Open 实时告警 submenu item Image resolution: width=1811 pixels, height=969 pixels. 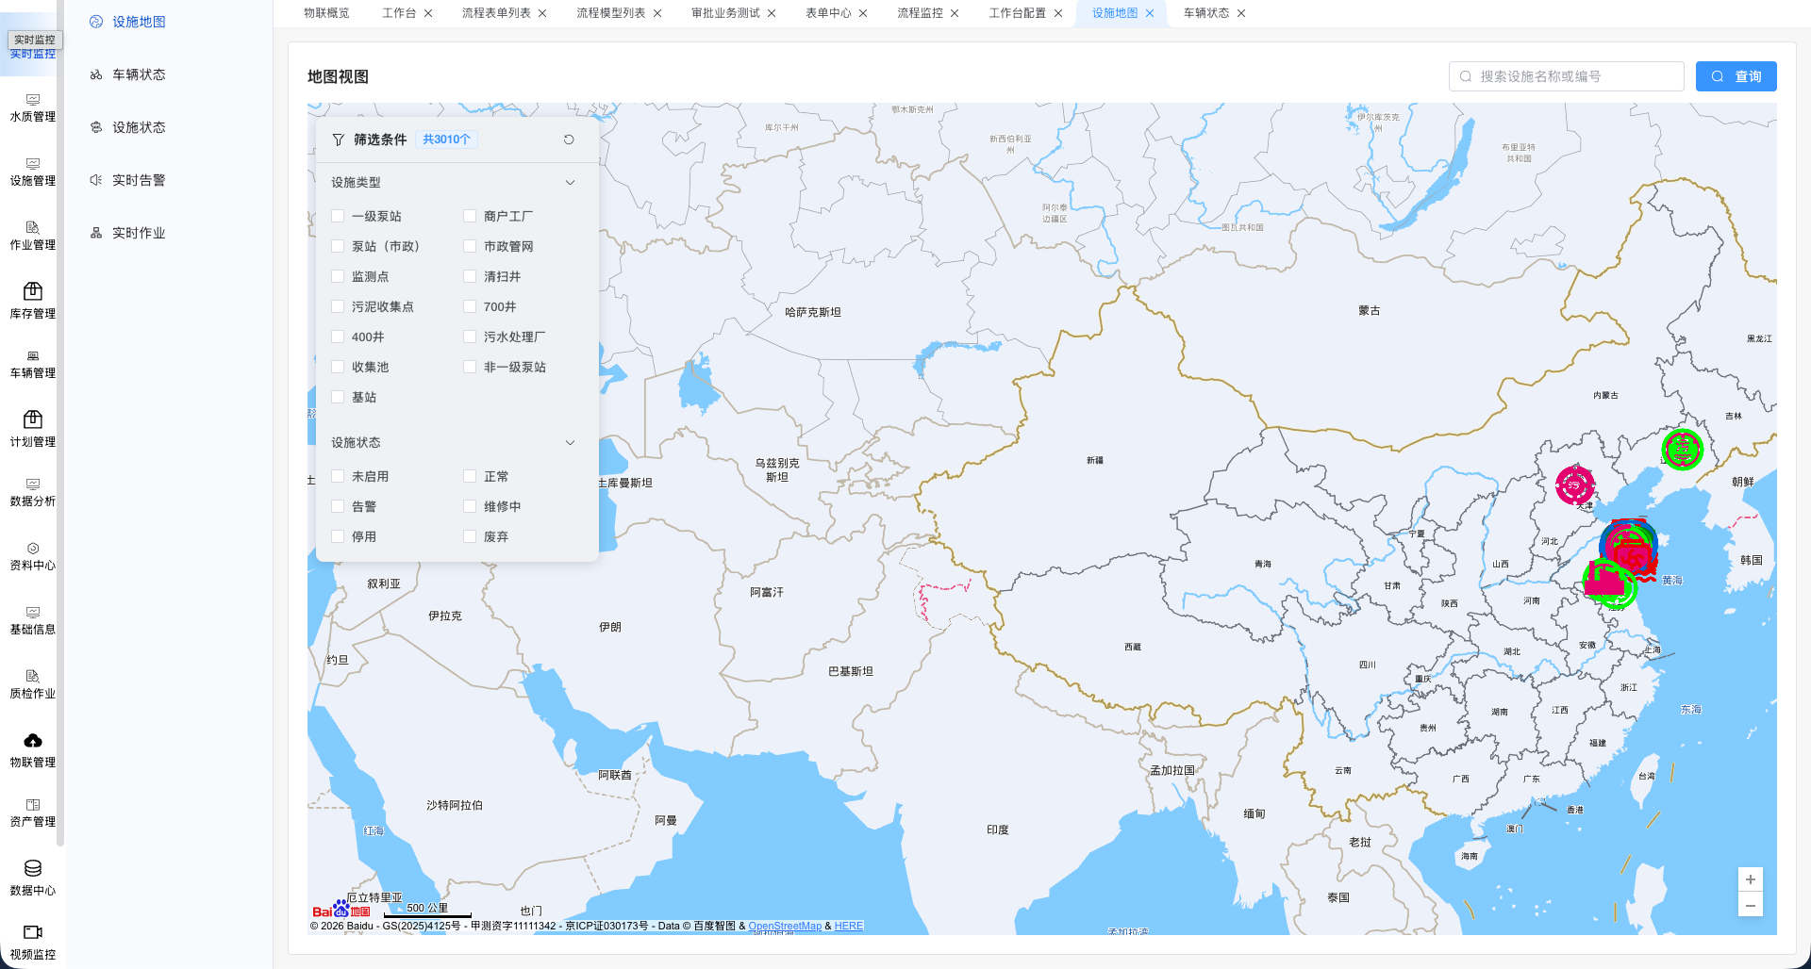[x=139, y=180]
